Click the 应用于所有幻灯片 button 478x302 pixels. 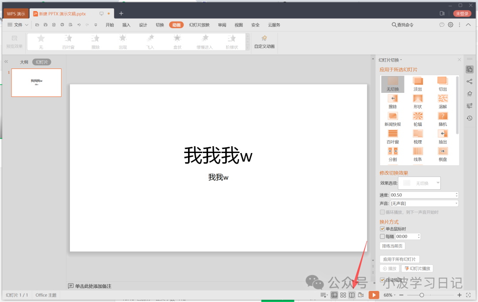399,259
